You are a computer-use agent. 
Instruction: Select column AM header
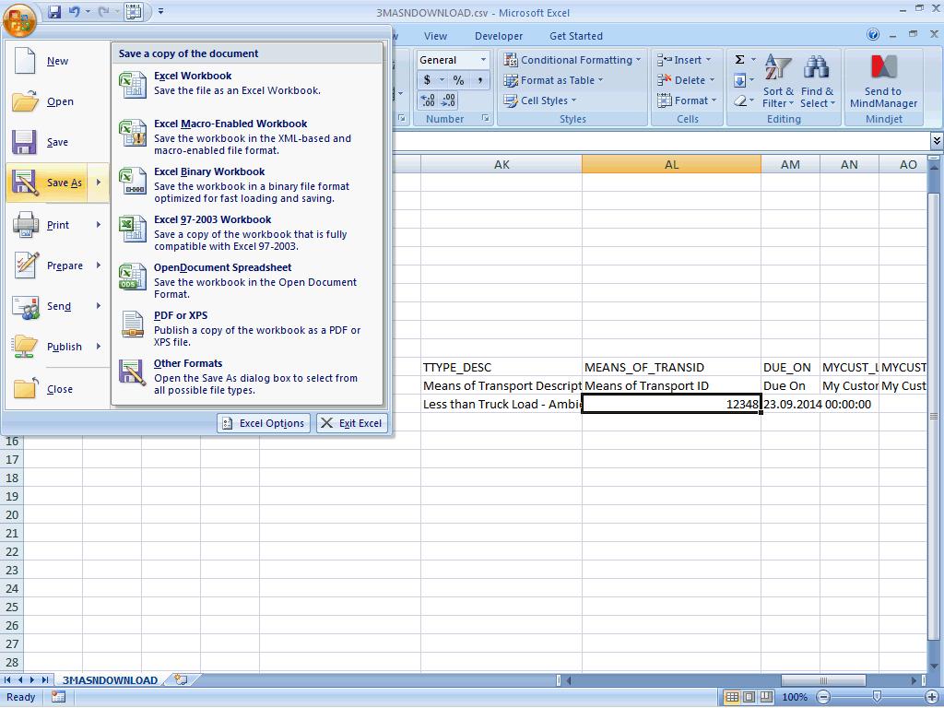click(x=790, y=164)
